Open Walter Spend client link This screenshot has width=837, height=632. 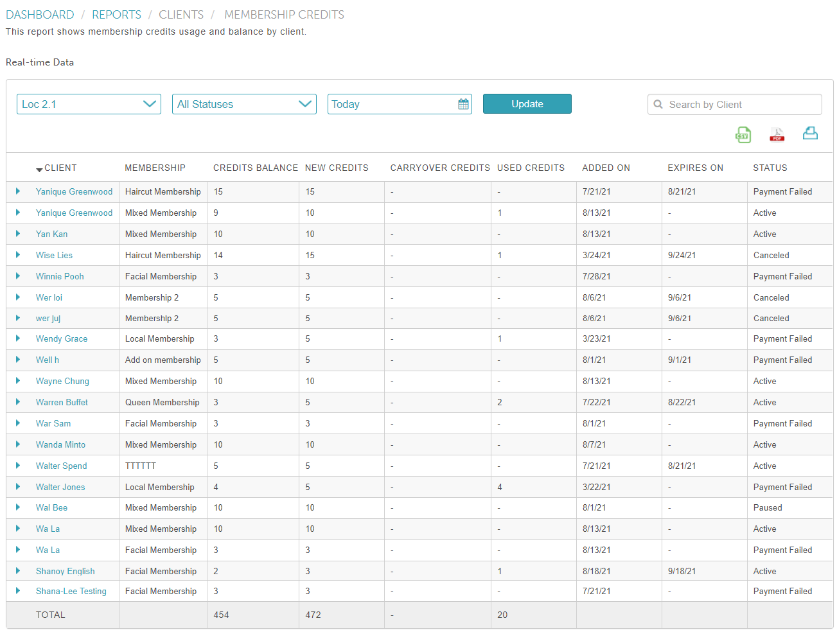[x=61, y=466]
